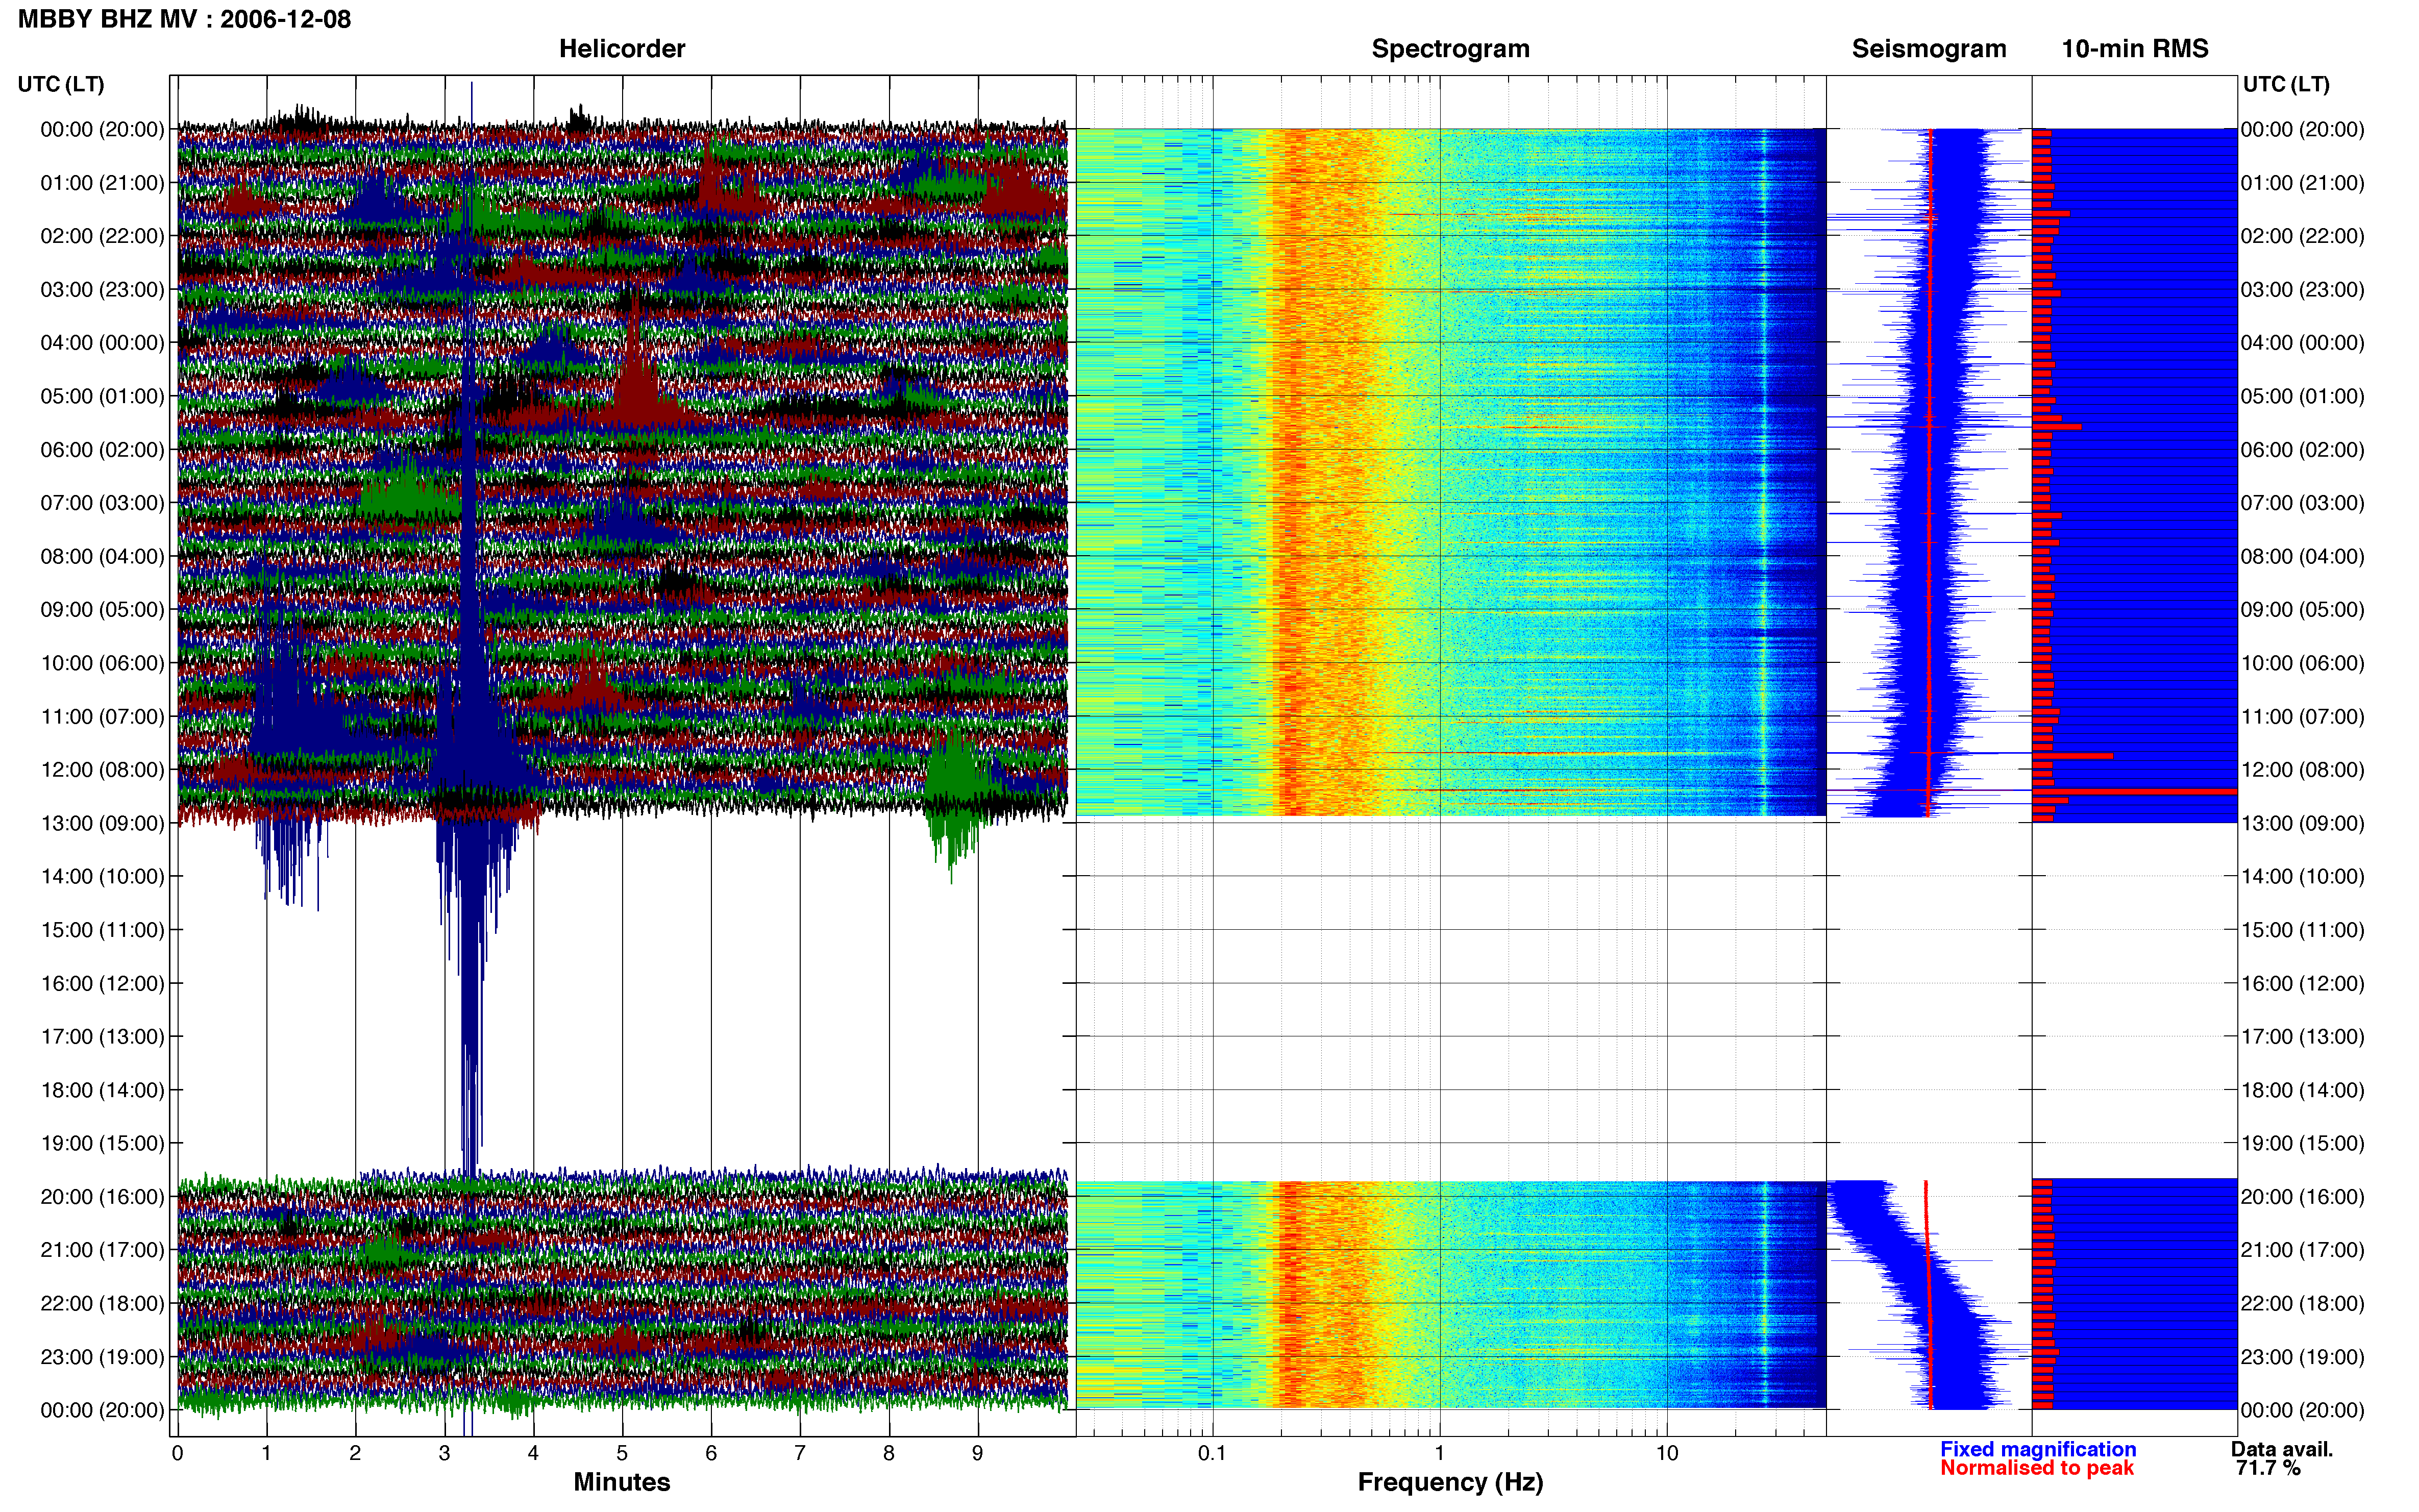Click right time label '20:00 (16:00)'
2419x1512 pixels.
coord(2303,1197)
